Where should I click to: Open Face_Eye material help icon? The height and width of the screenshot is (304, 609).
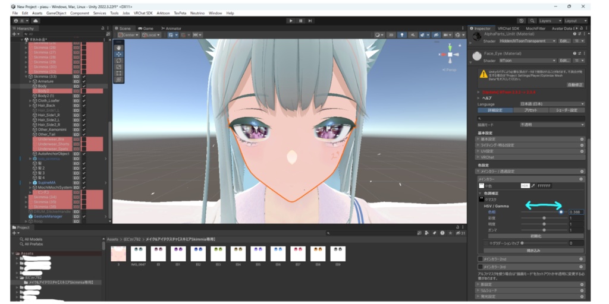pyautogui.click(x=575, y=53)
